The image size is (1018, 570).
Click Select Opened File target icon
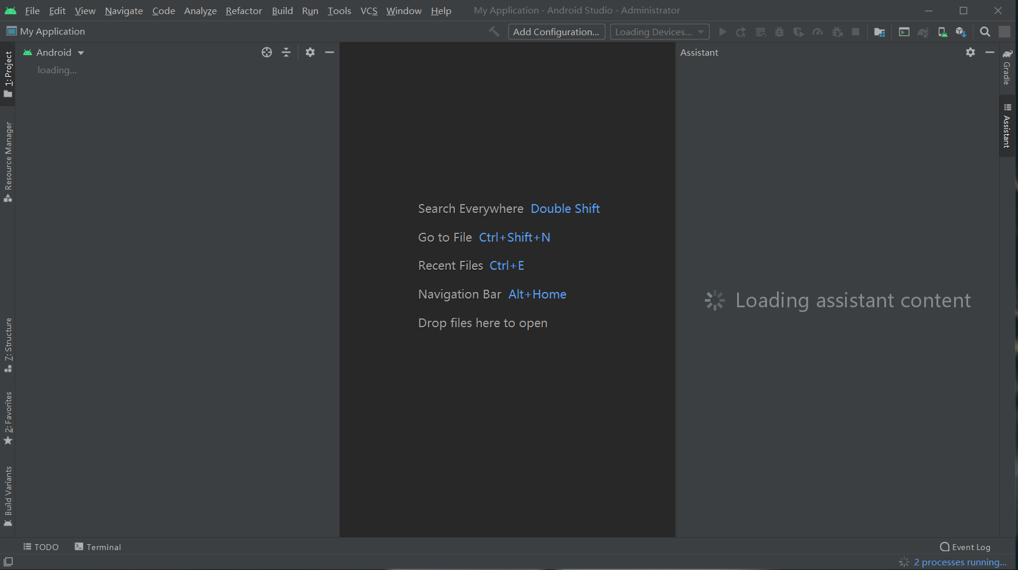tap(267, 52)
